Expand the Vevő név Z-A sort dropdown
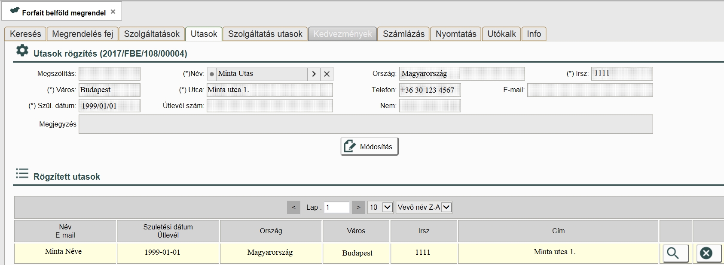The width and height of the screenshot is (724, 265). tap(424, 208)
